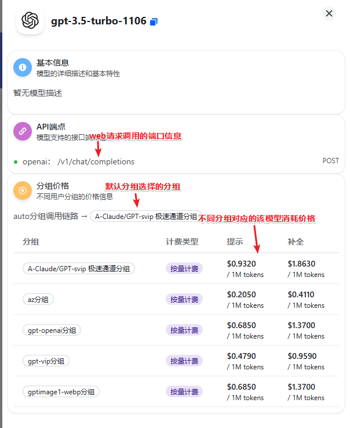
Task: Select $1.3700 price in gptimage1-webp分组 row
Action: pyautogui.click(x=301, y=387)
